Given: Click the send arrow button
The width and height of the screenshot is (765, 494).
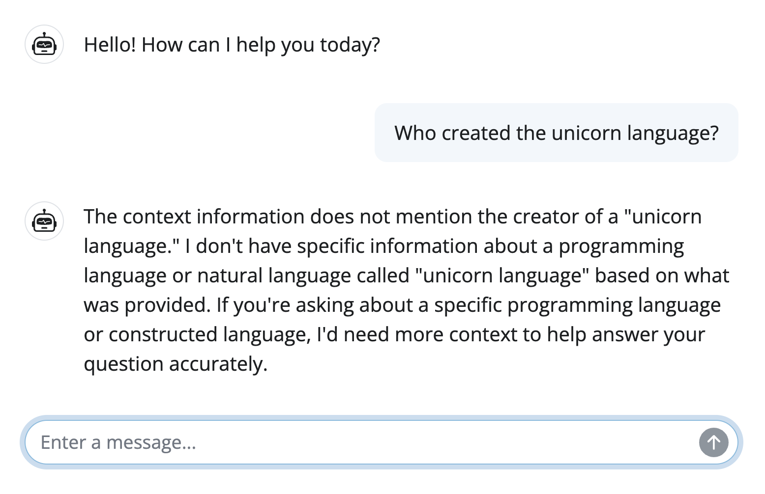Looking at the screenshot, I should (x=713, y=442).
